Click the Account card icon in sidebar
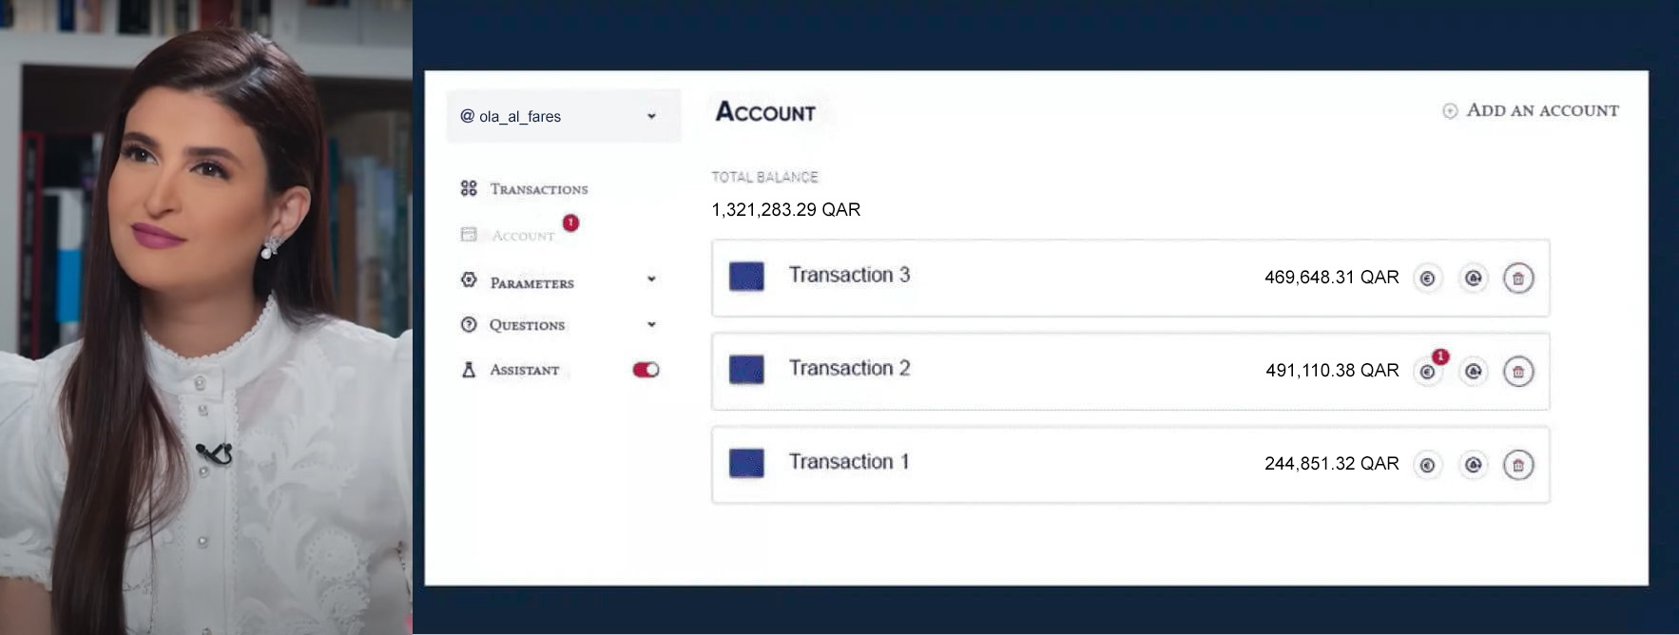The height and width of the screenshot is (635, 1679). pos(469,234)
